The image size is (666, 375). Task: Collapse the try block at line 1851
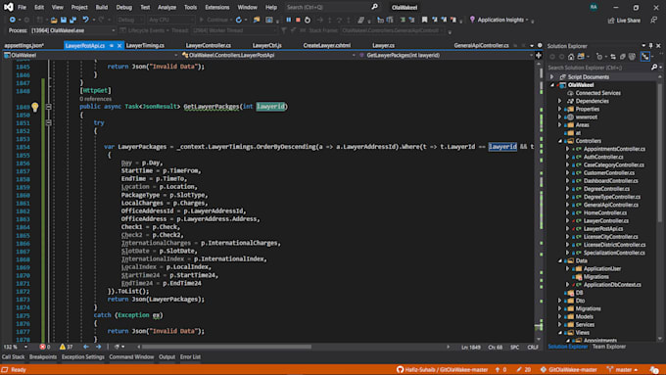click(x=48, y=122)
